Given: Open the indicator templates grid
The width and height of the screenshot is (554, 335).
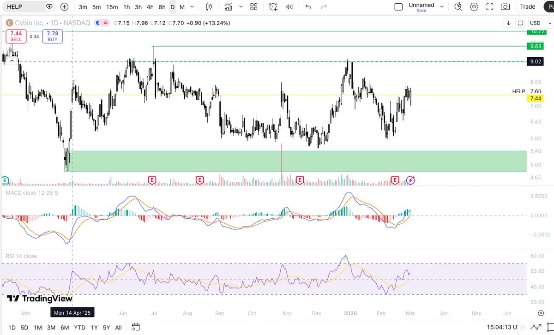Looking at the screenshot, I should click(x=253, y=7).
